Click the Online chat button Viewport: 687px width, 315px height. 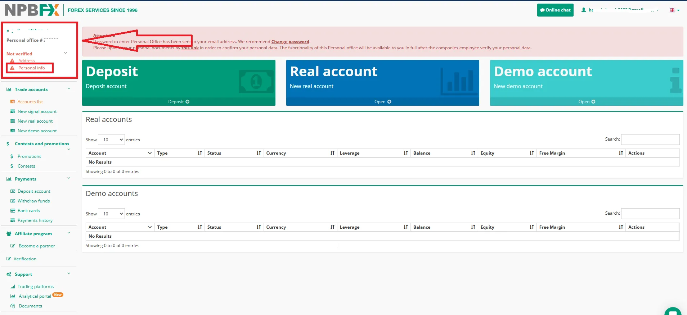click(x=555, y=10)
